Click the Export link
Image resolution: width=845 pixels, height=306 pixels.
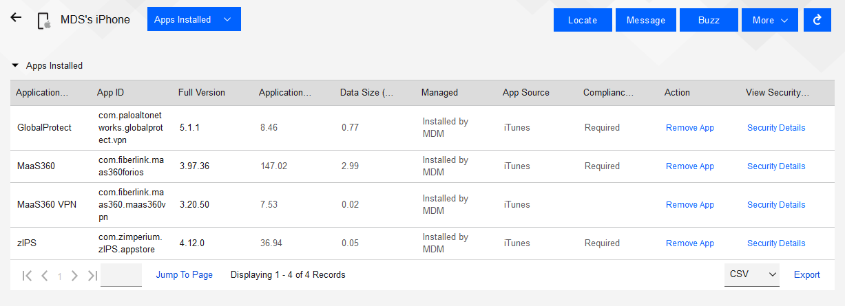click(x=806, y=275)
